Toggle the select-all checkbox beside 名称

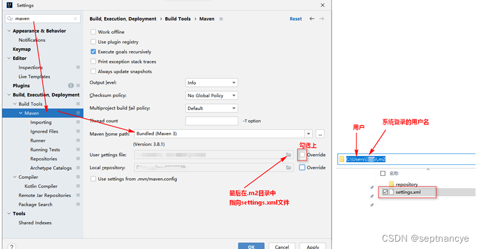pos(383,173)
